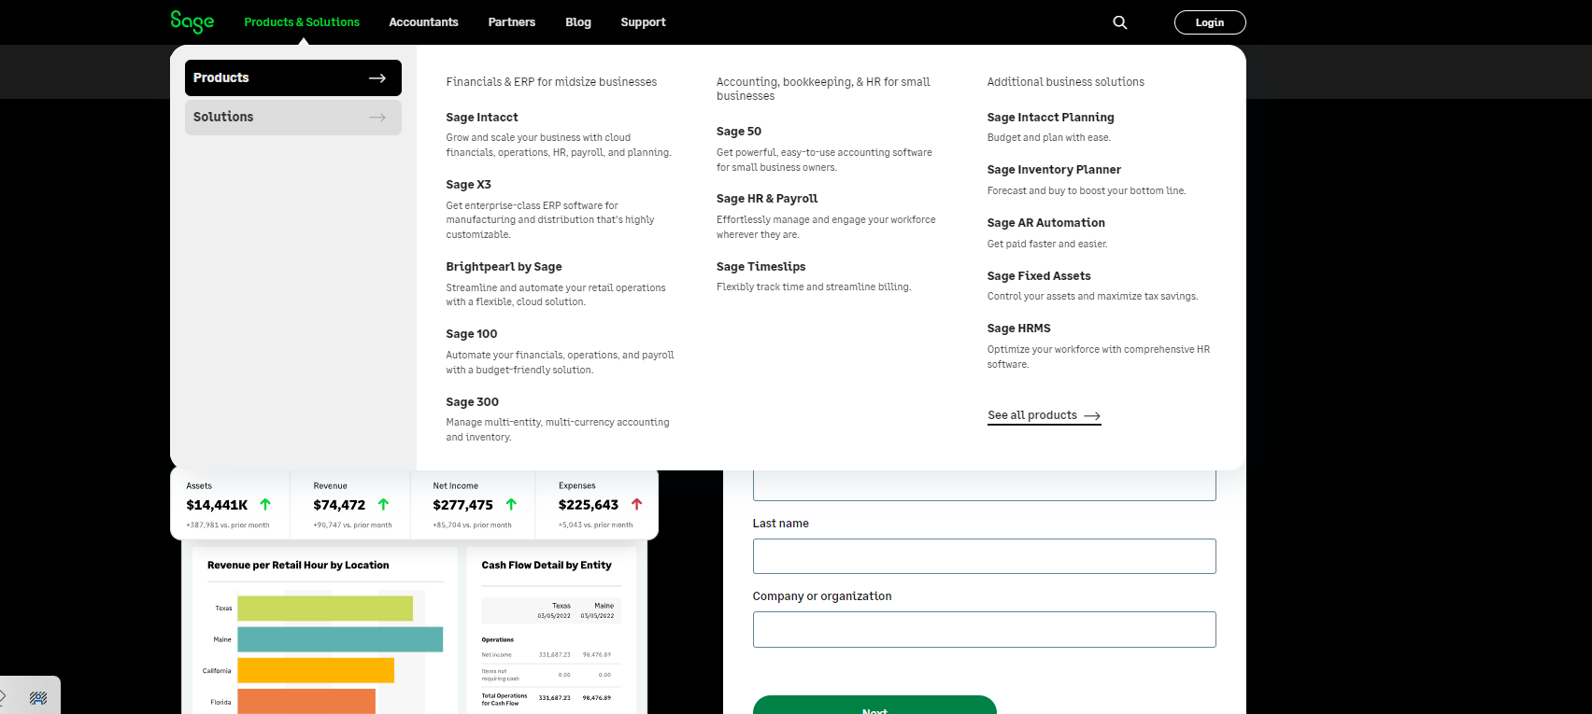
Task: Click the arrow icon in Products row
Action: click(x=377, y=78)
